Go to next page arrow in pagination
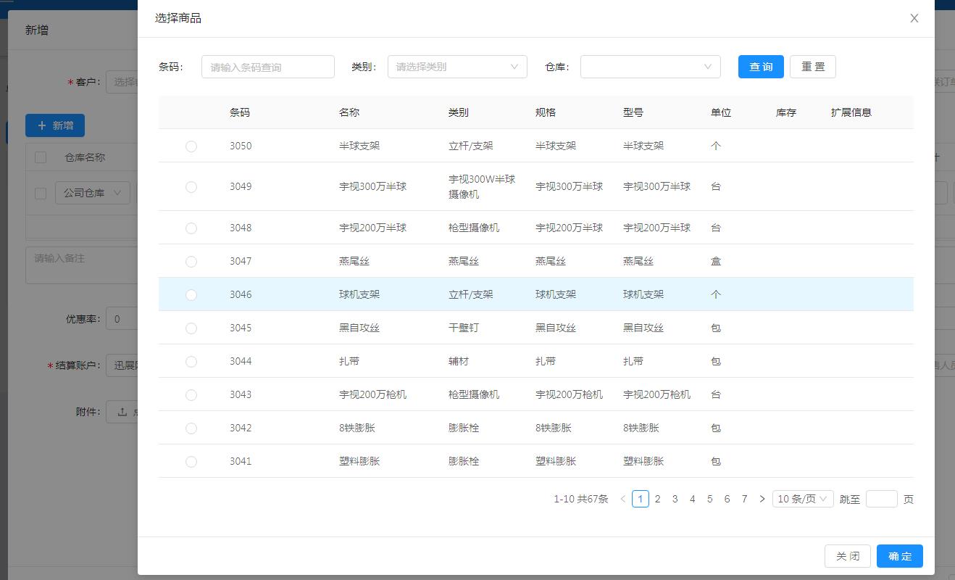This screenshot has height=580, width=955. 762,499
